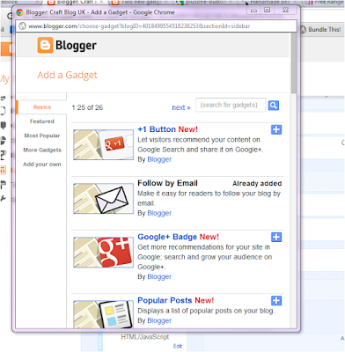
Task: Click Blogger author link under Follow by Email
Action: point(159,213)
